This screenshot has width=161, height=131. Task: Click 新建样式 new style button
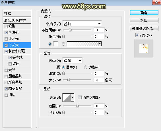coord(144,29)
